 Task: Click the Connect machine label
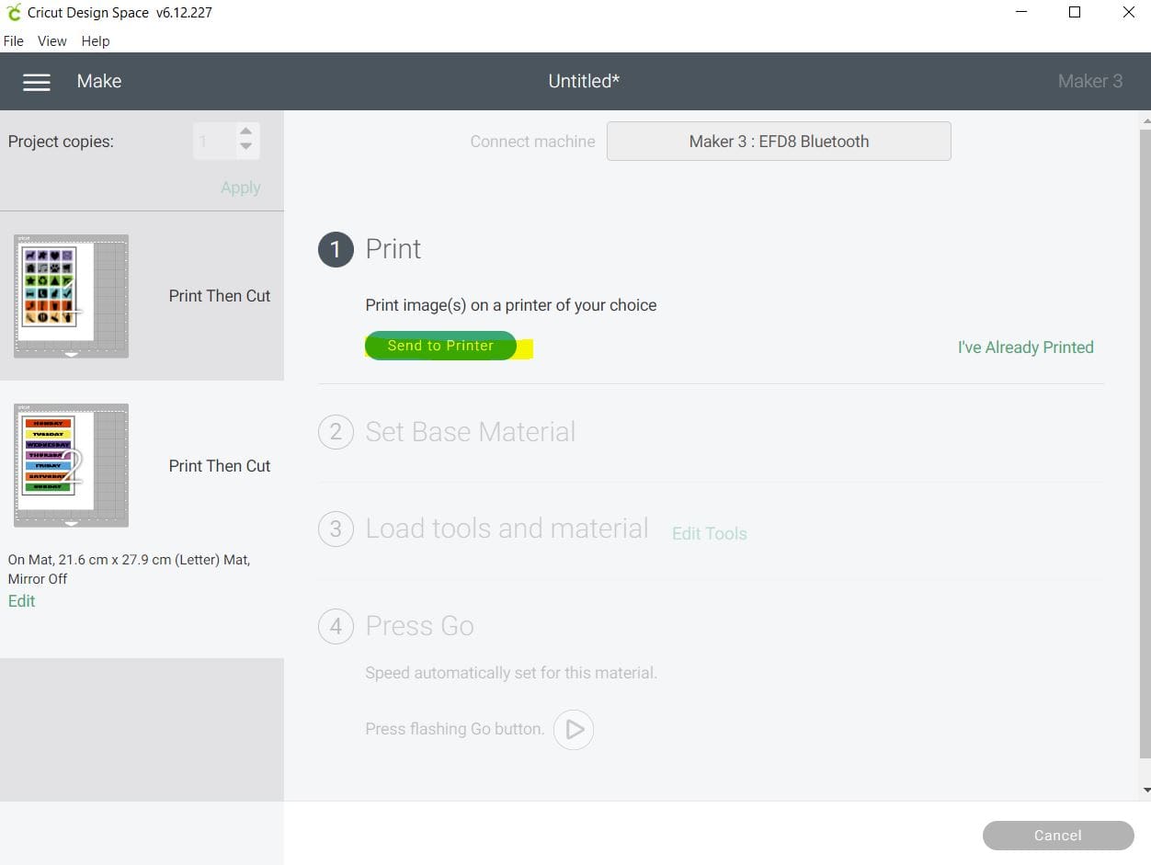(x=532, y=142)
